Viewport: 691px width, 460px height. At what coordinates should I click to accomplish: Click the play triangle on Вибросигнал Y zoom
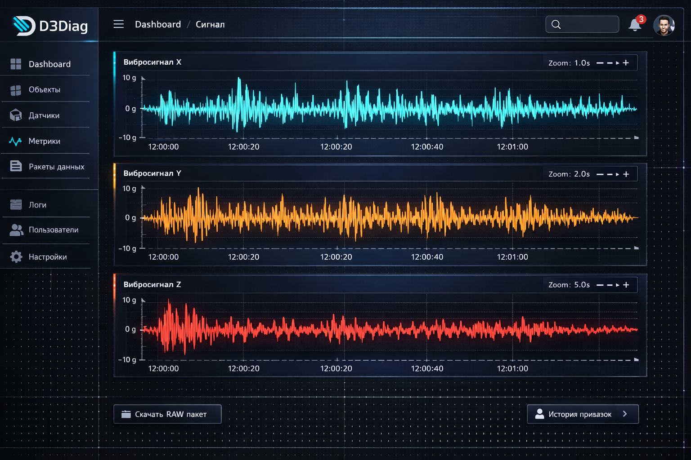pos(617,174)
